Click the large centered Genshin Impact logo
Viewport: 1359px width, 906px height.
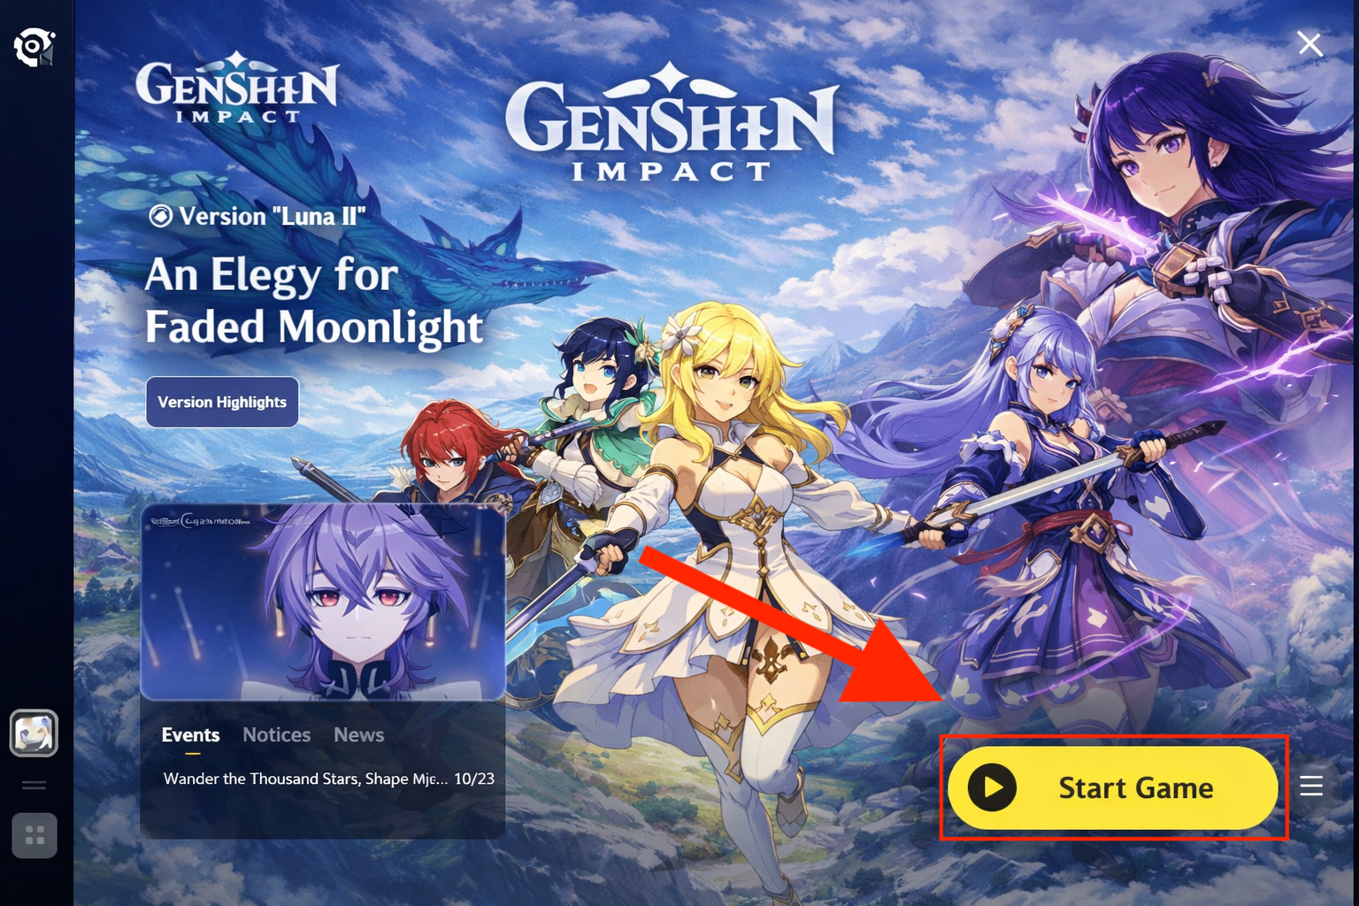coord(672,122)
